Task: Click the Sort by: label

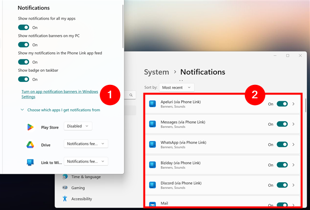Action: [151, 87]
